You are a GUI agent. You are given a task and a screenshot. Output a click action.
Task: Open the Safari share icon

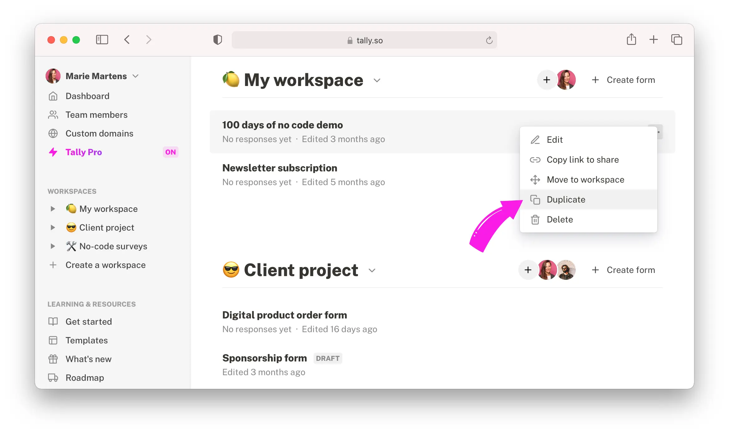pyautogui.click(x=631, y=40)
